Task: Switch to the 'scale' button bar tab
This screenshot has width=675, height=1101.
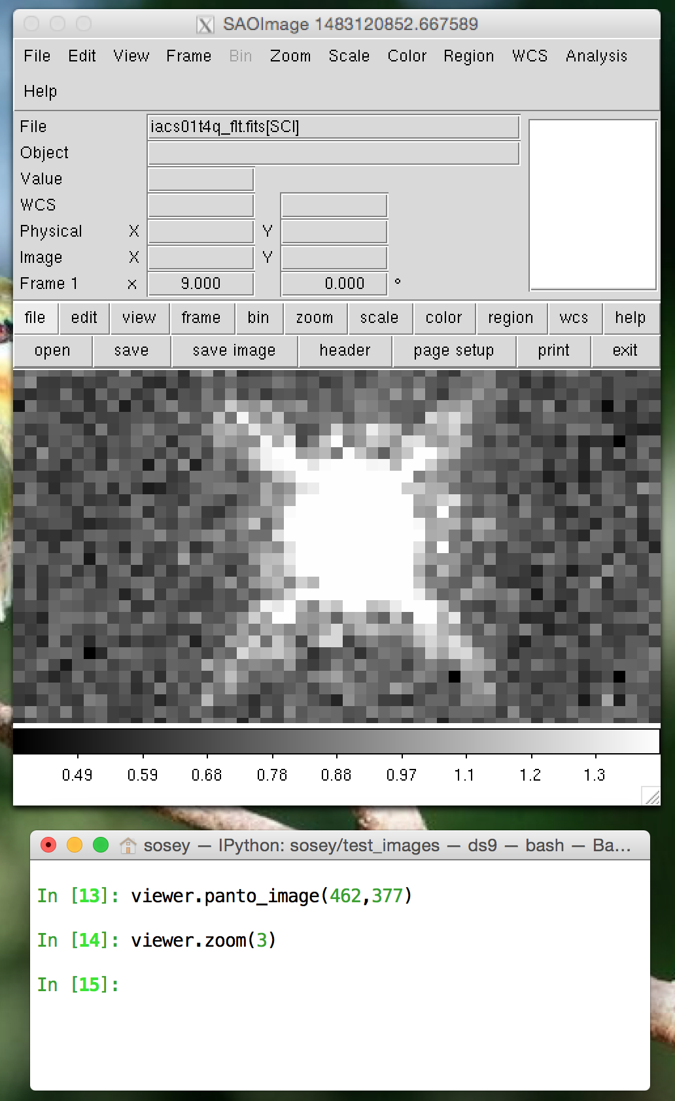Action: pos(379,318)
